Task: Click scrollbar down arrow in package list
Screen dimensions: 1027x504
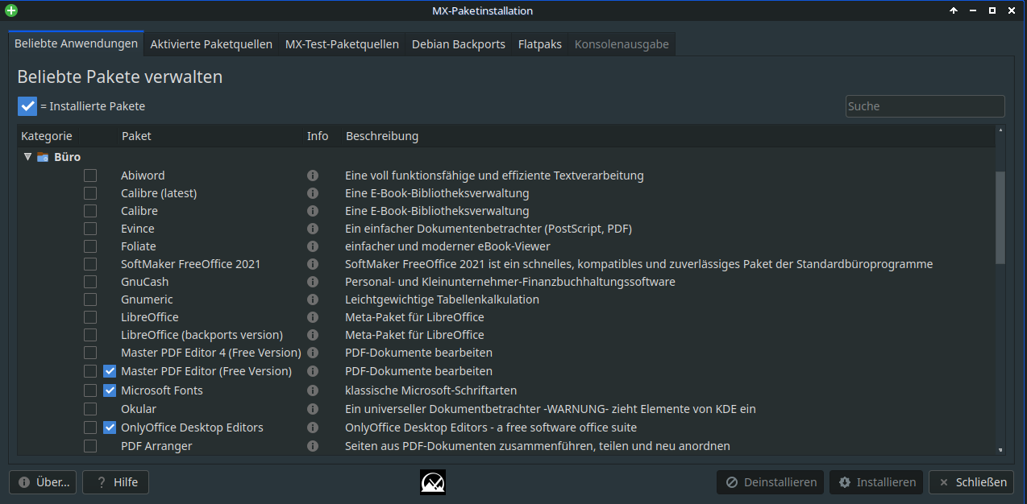Action: [1000, 450]
